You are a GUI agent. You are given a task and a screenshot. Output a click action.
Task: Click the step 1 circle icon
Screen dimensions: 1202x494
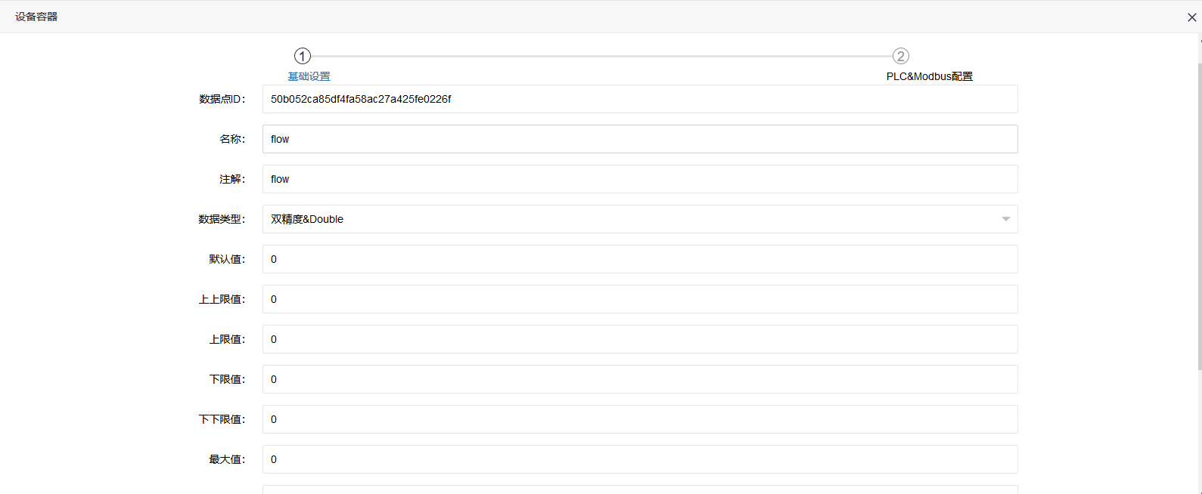click(x=303, y=56)
